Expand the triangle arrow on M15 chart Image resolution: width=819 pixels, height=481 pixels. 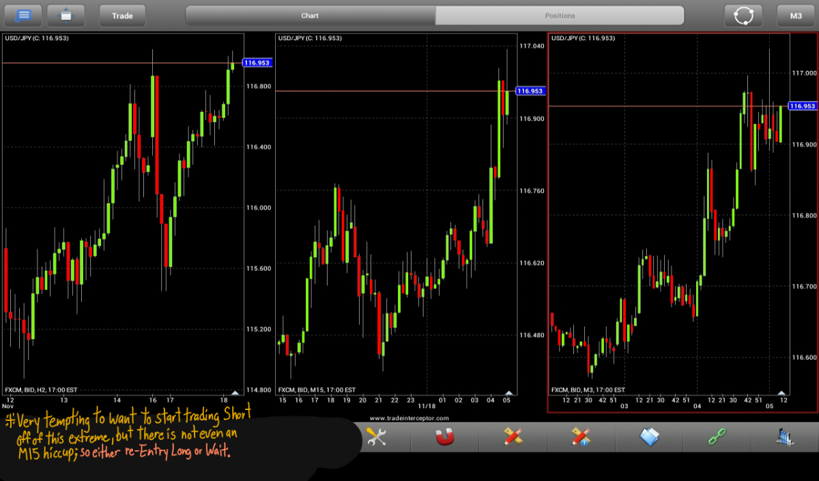point(508,392)
